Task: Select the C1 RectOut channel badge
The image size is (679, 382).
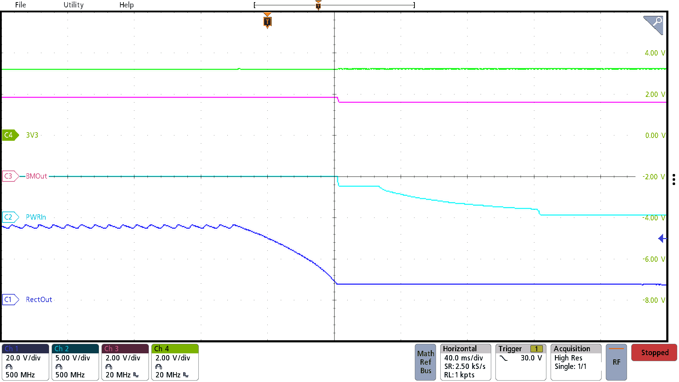Action: pos(10,300)
